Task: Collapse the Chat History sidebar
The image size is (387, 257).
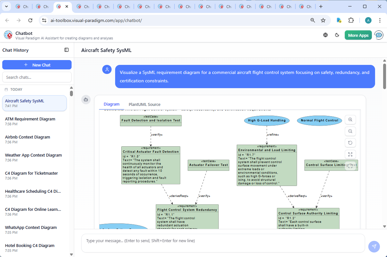Action: (66, 50)
